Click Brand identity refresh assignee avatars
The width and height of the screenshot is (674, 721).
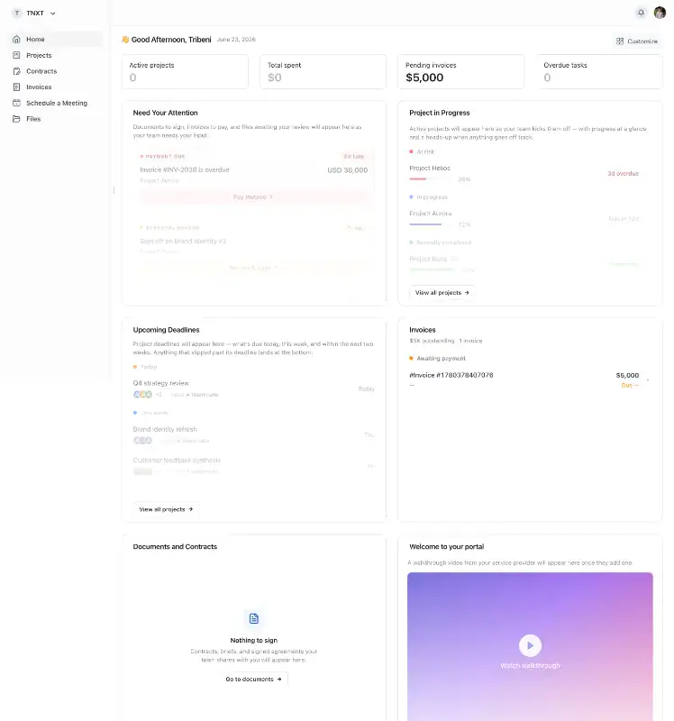[x=142, y=441]
